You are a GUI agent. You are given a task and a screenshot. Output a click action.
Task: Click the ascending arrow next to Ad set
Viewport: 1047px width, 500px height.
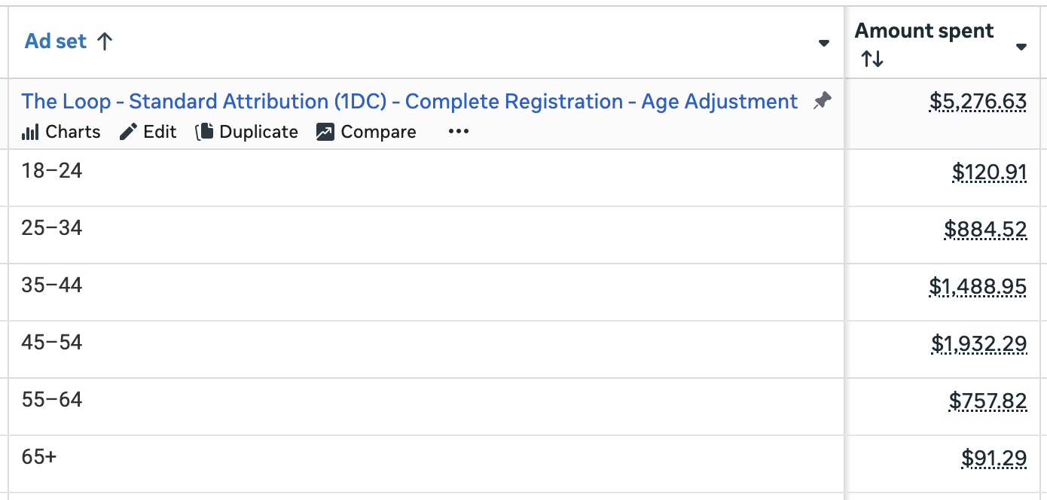pyautogui.click(x=105, y=41)
